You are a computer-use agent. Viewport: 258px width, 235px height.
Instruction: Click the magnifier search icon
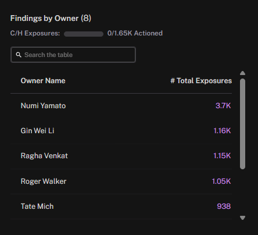(x=19, y=55)
